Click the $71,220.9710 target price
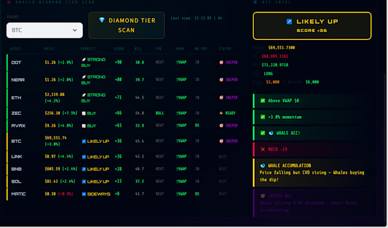The width and height of the screenshot is (388, 228). (x=275, y=65)
